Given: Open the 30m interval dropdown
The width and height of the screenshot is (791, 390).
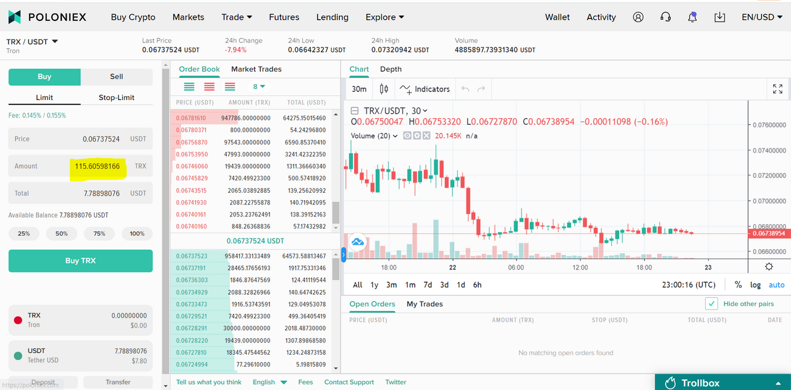Looking at the screenshot, I should tap(359, 89).
